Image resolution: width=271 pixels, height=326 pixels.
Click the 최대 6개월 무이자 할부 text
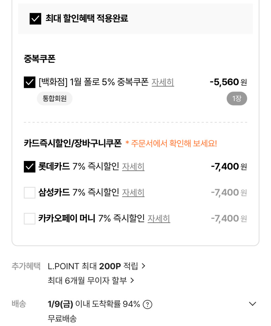point(87,280)
